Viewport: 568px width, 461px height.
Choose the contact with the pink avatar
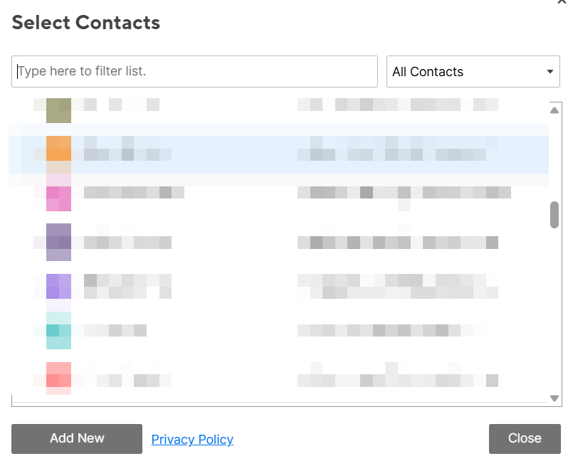(x=278, y=198)
